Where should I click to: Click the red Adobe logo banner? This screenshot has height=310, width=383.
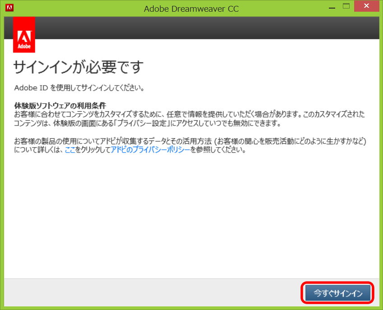coord(24,35)
